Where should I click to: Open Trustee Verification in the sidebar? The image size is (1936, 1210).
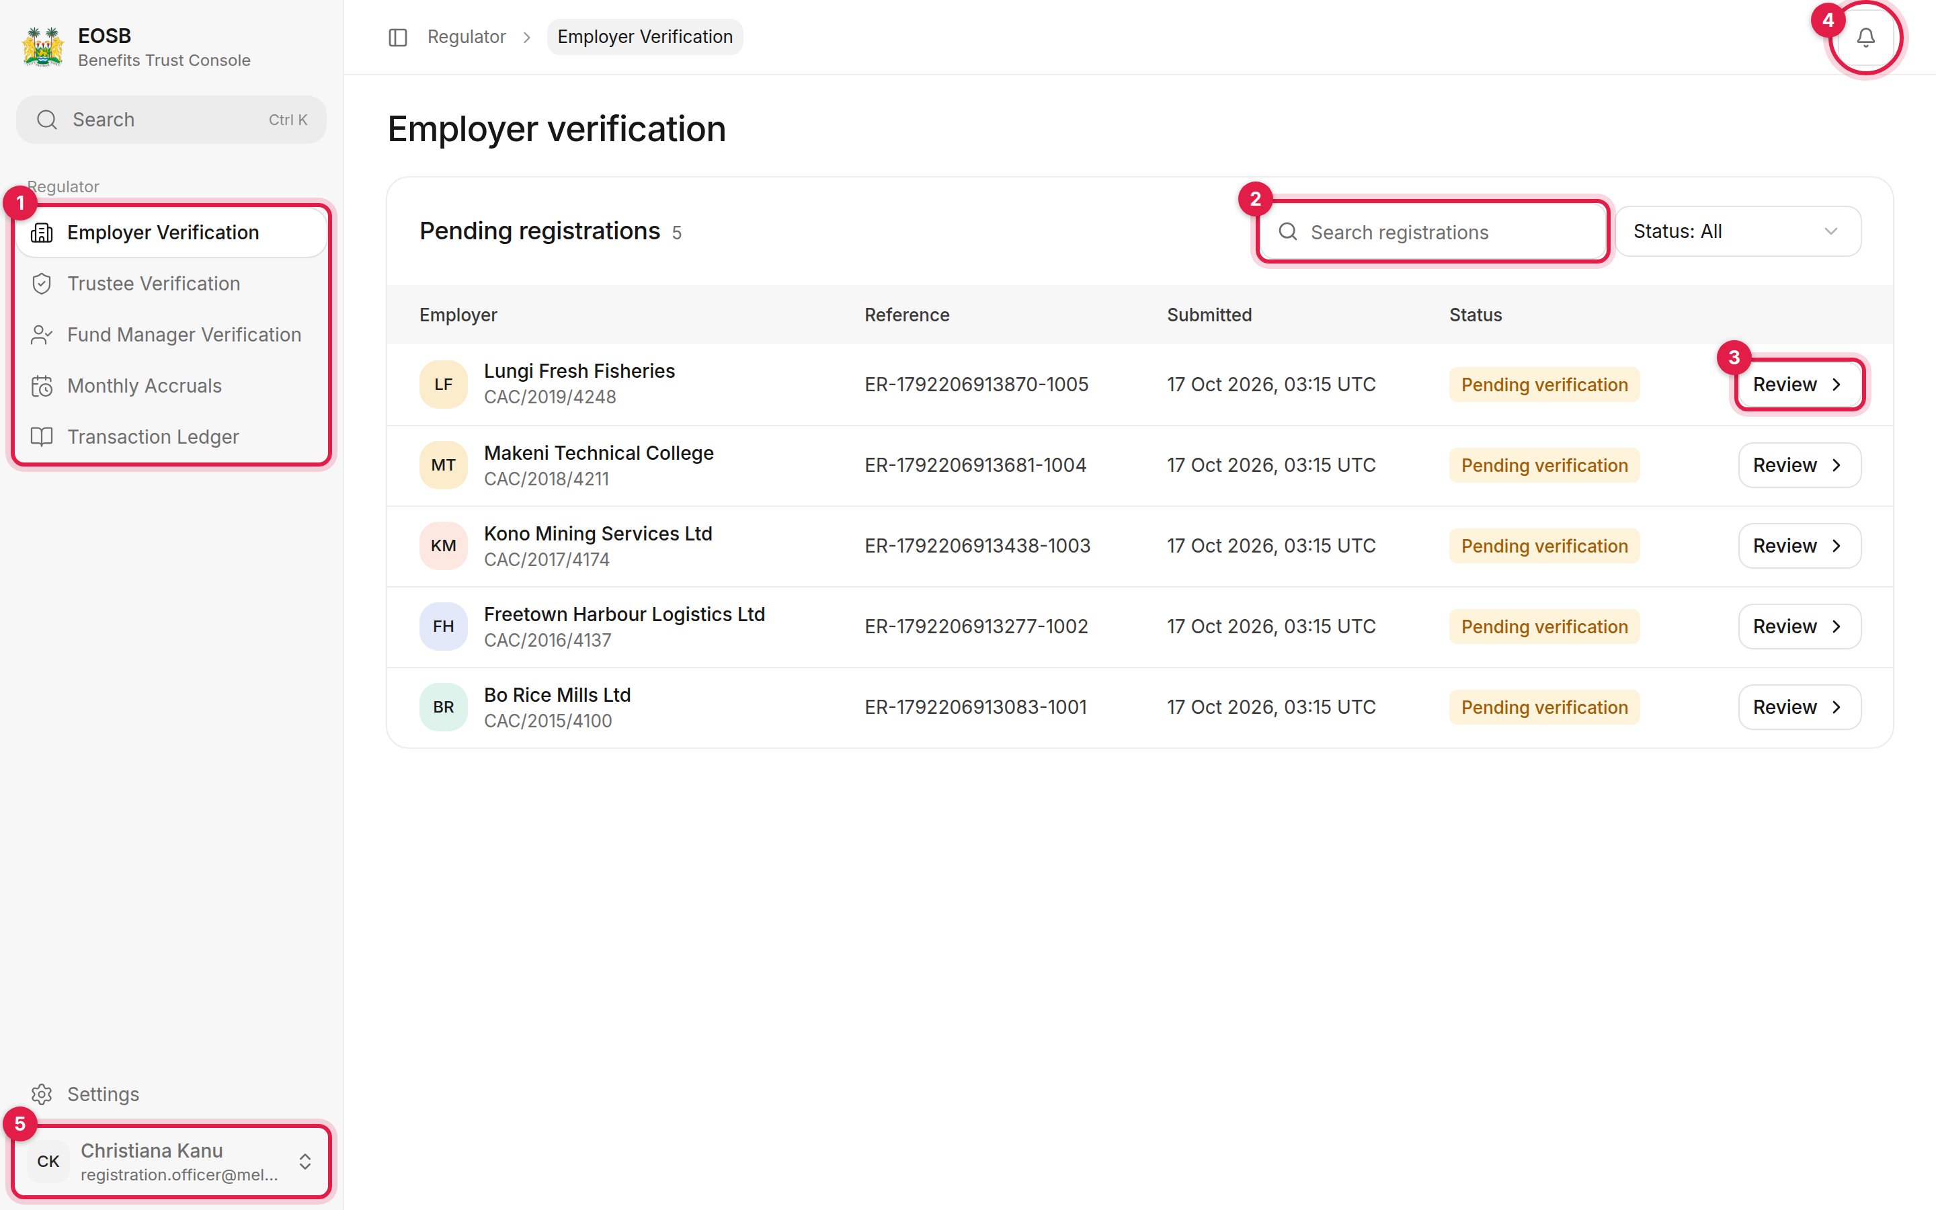(171, 284)
